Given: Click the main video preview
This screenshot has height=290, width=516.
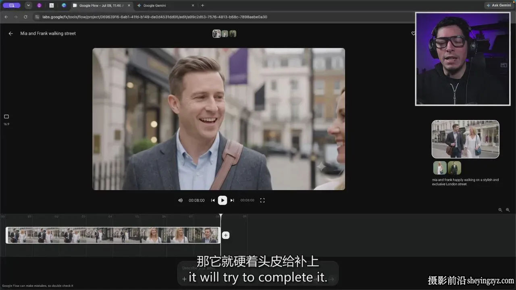Looking at the screenshot, I should point(218,119).
